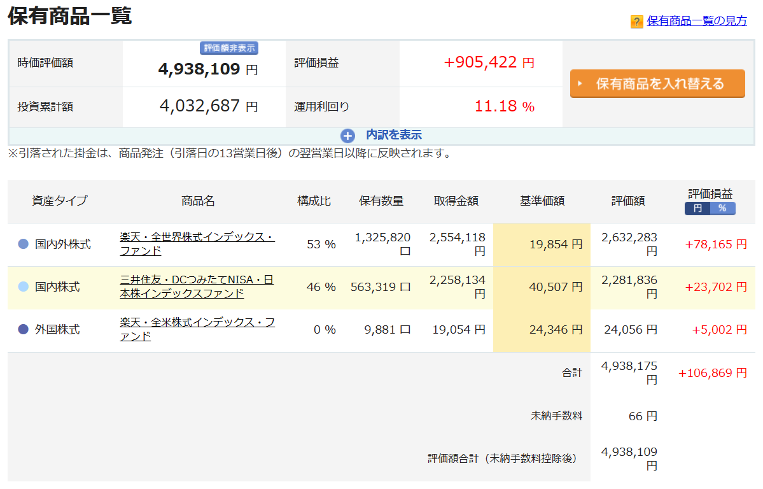763x489 pixels.
Task: Click the blue plus icon beside 内訳を表示
Action: pos(347,136)
